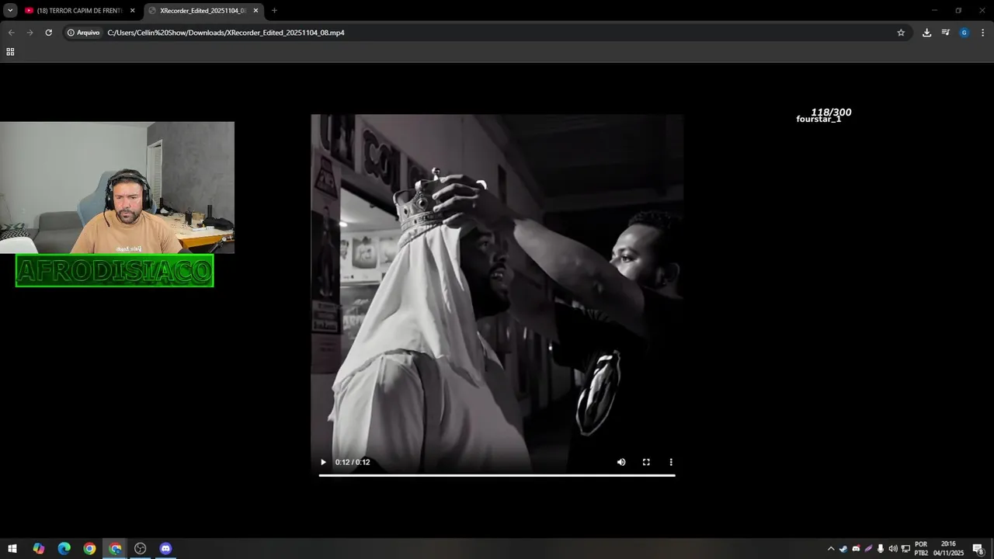Open the browser Downloads button
This screenshot has height=559, width=994.
click(x=926, y=33)
